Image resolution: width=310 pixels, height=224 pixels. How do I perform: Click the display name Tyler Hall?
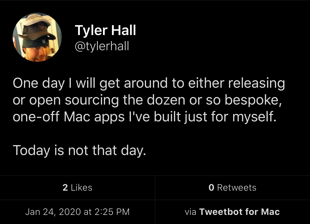coord(105,30)
